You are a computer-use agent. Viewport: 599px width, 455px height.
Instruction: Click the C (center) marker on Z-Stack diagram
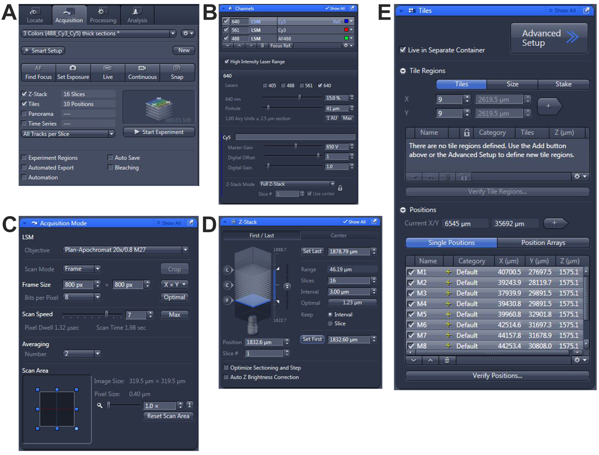(227, 285)
